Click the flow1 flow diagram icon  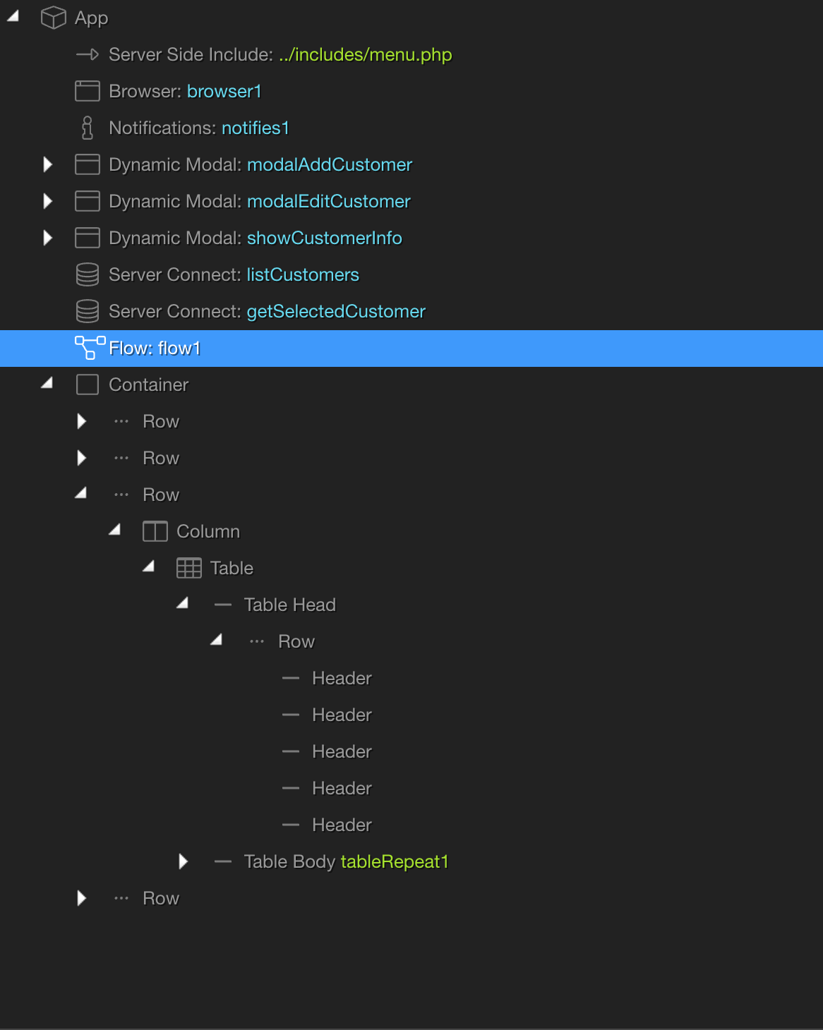(90, 348)
